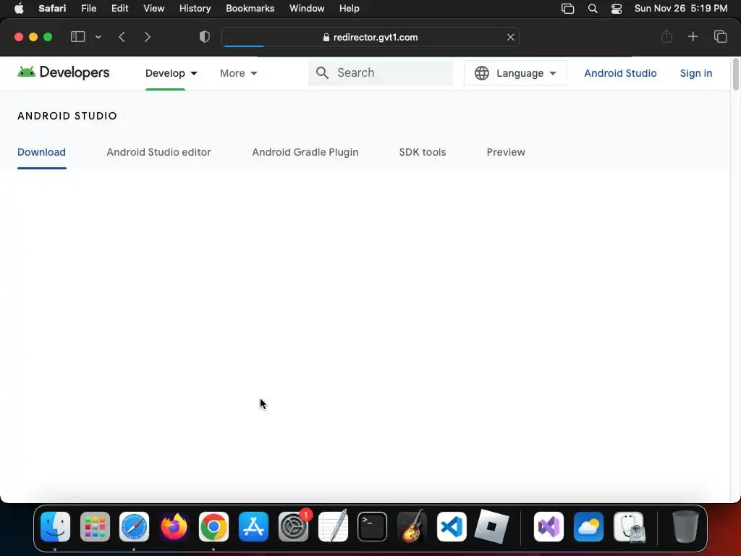Screen dimensions: 741x556
Task: Stop page loading with the X button
Action: coord(510,37)
